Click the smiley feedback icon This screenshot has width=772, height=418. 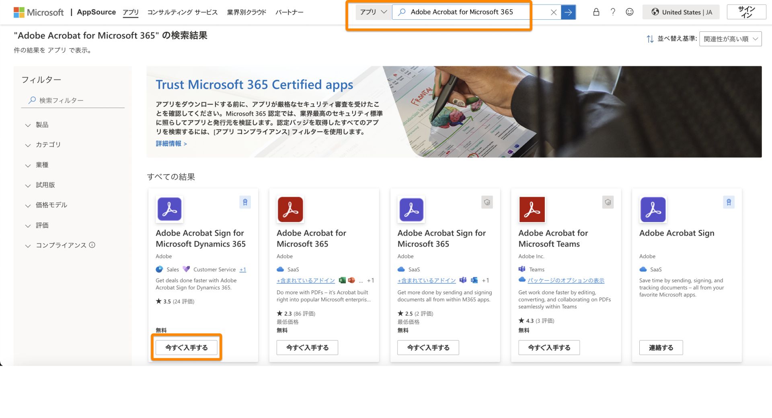(x=630, y=12)
